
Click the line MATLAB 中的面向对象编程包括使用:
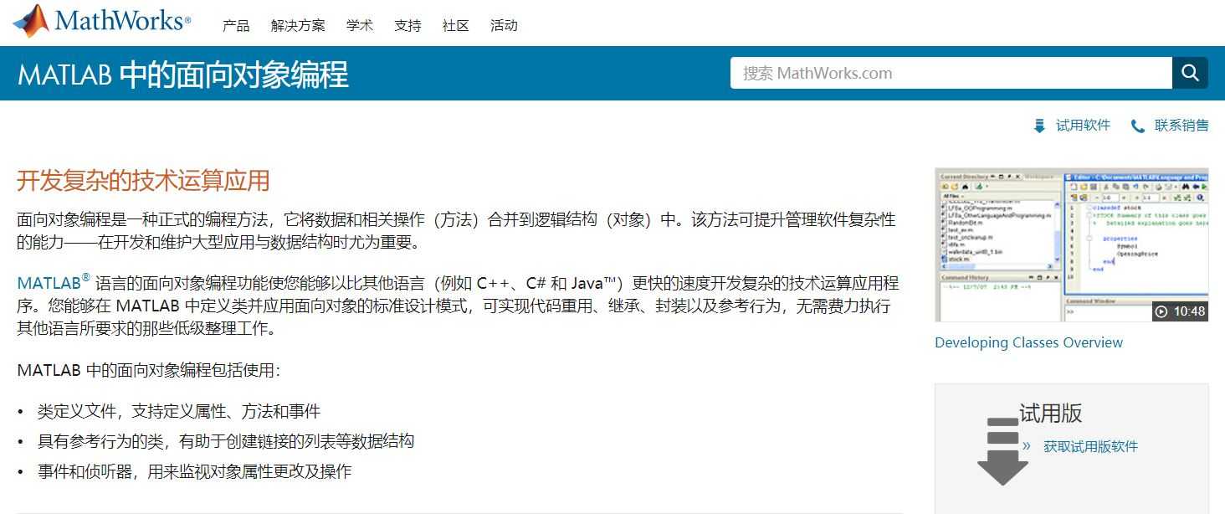point(149,370)
